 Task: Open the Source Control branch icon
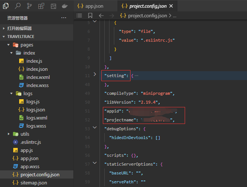(x=29, y=6)
